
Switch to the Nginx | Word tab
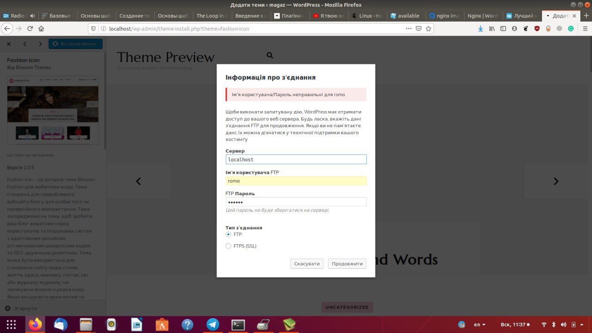(x=482, y=16)
